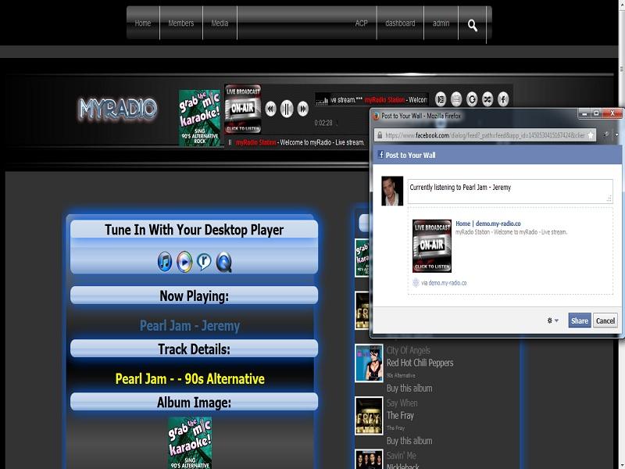This screenshot has width=625, height=469.
Task: Click the playlist panel icon in player
Action: (441, 99)
